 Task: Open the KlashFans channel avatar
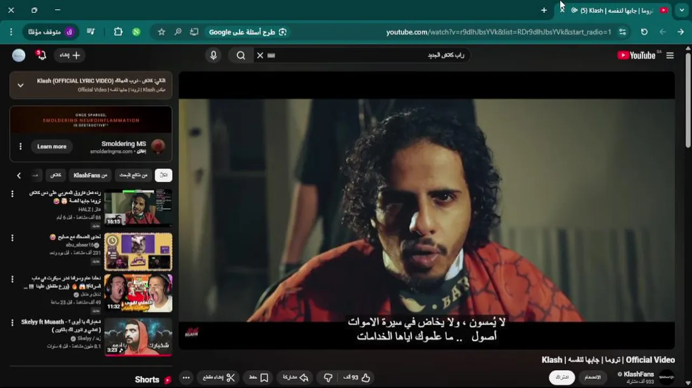(x=667, y=377)
